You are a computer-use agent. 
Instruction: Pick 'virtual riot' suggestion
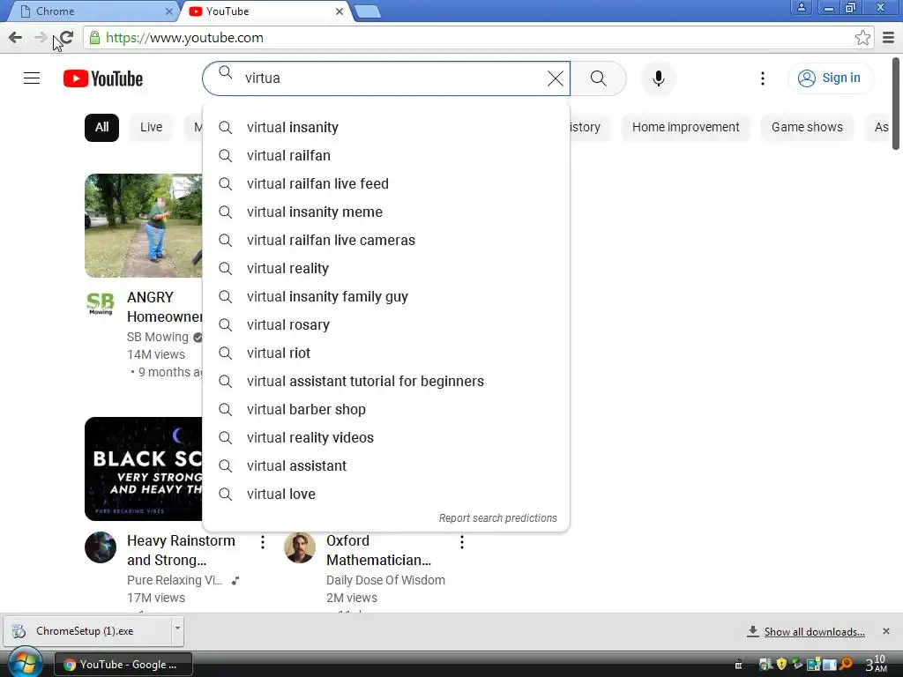click(386, 353)
